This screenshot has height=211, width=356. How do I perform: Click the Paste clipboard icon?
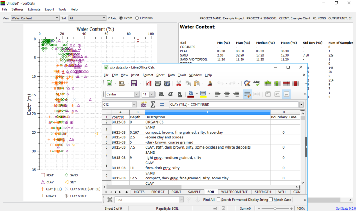point(197,83)
